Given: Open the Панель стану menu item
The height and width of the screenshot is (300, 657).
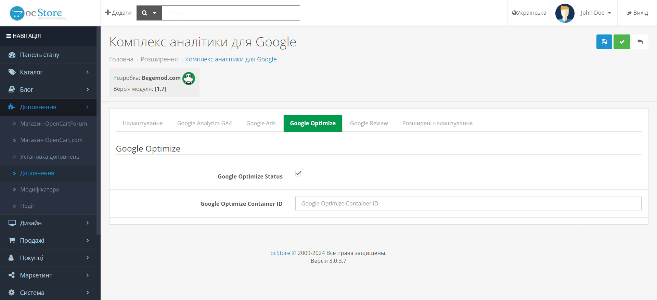Looking at the screenshot, I should pos(48,55).
